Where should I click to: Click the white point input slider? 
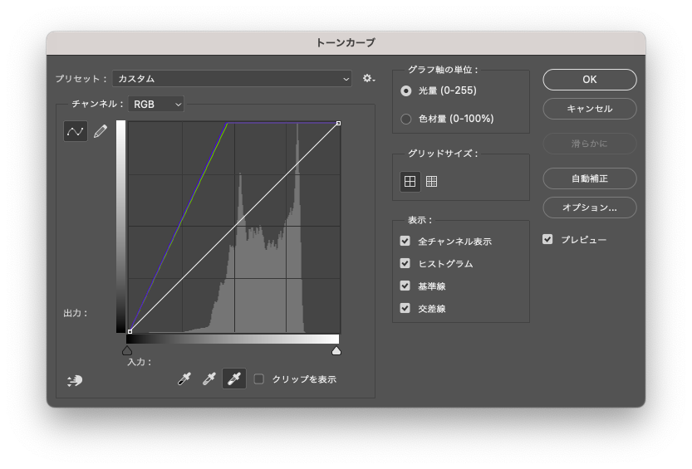(336, 350)
